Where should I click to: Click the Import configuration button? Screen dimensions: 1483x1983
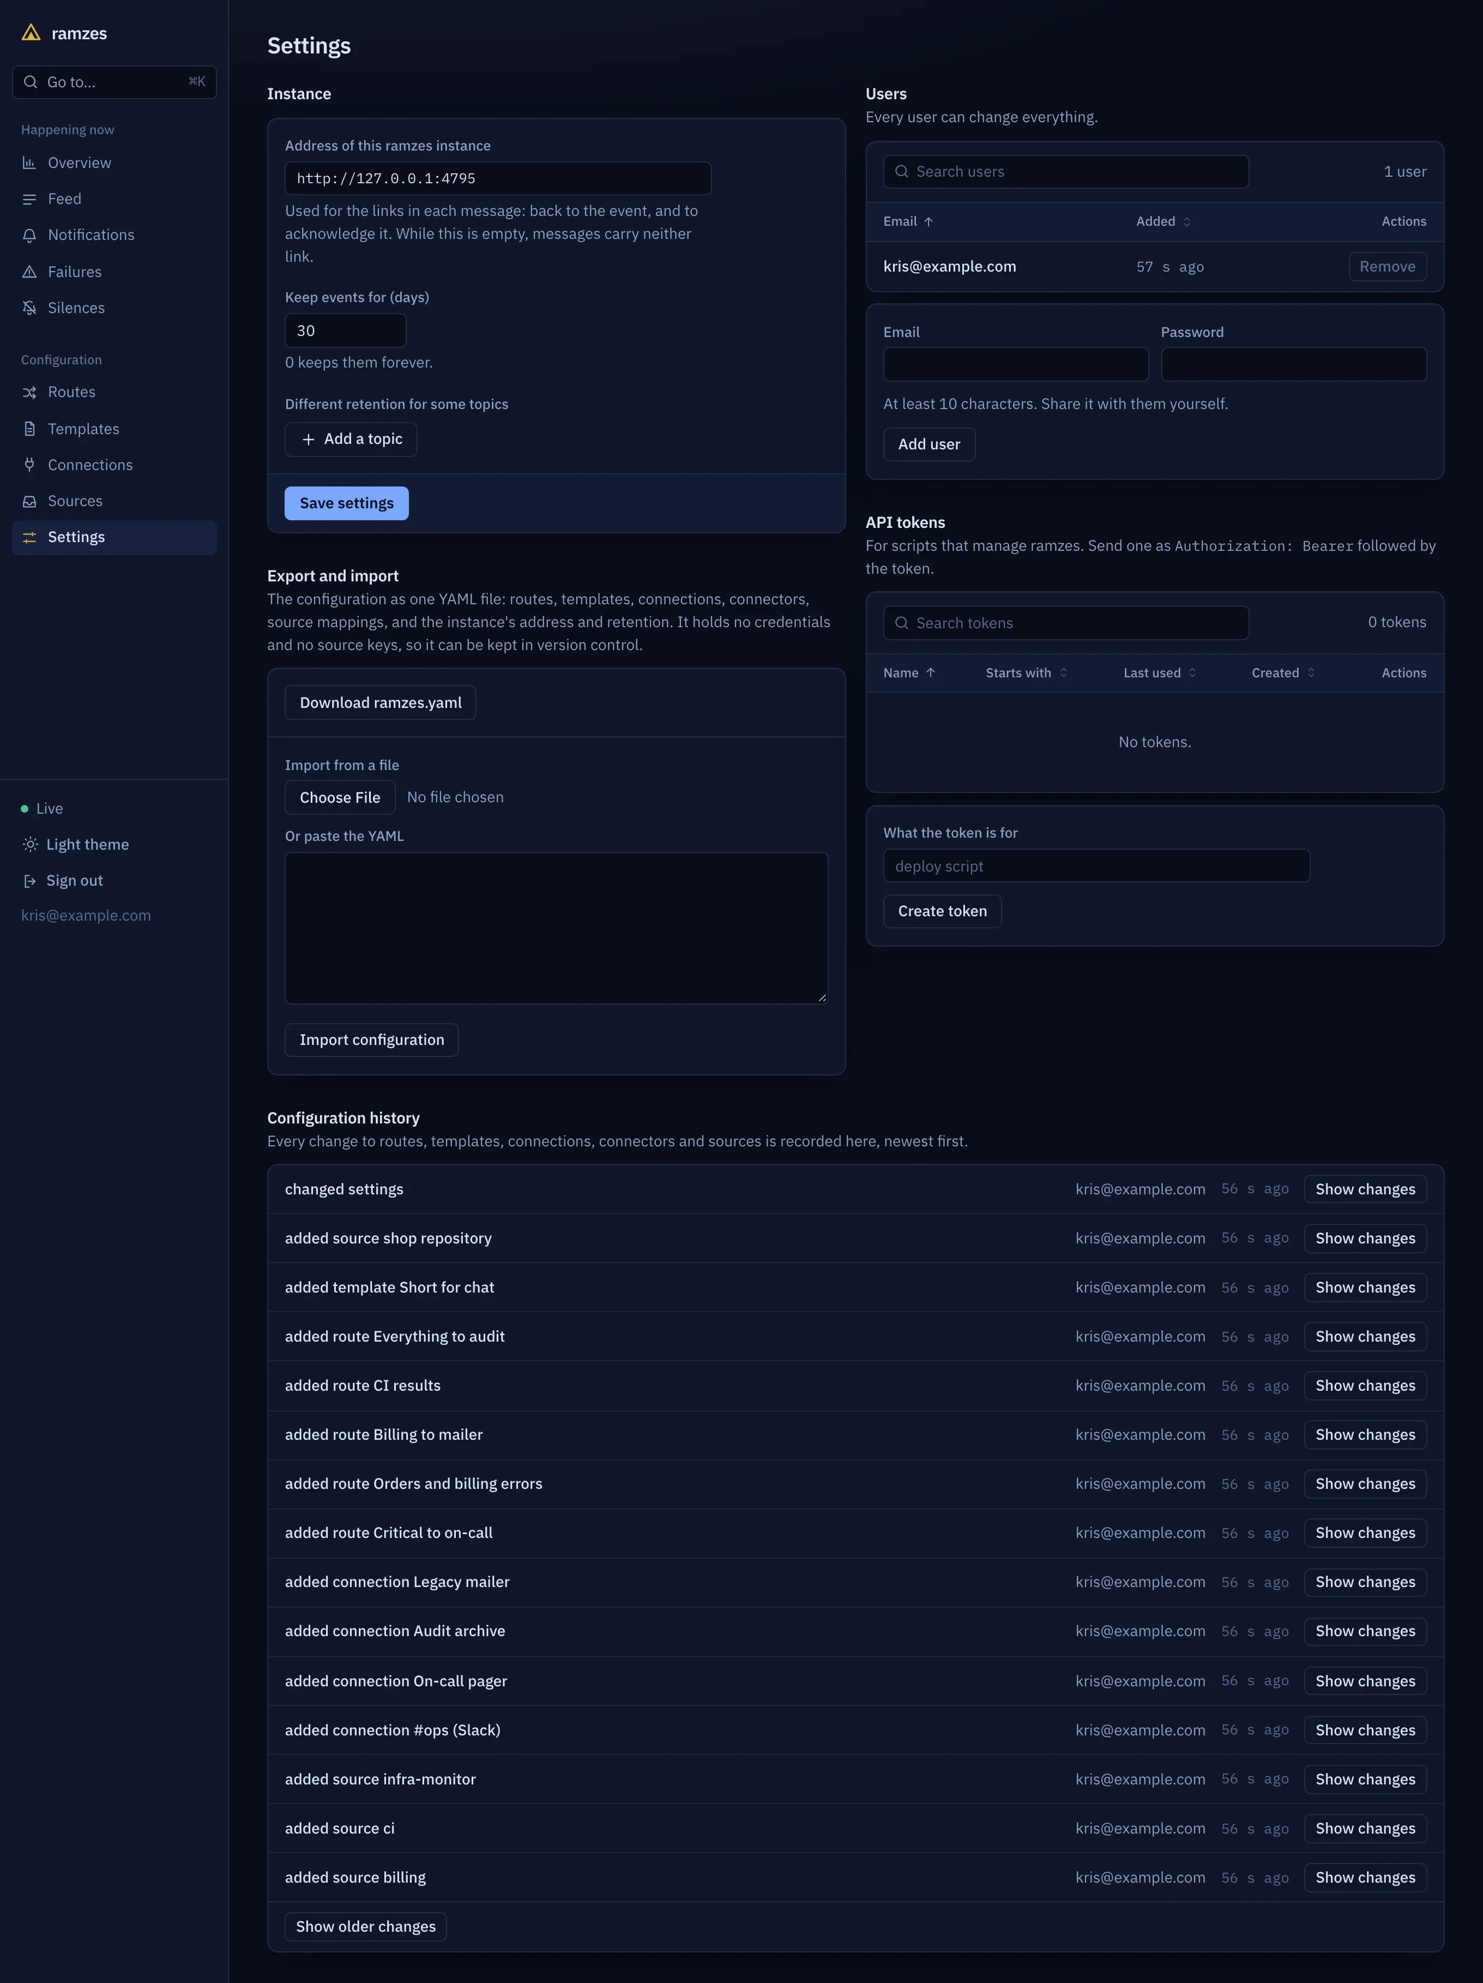(372, 1040)
